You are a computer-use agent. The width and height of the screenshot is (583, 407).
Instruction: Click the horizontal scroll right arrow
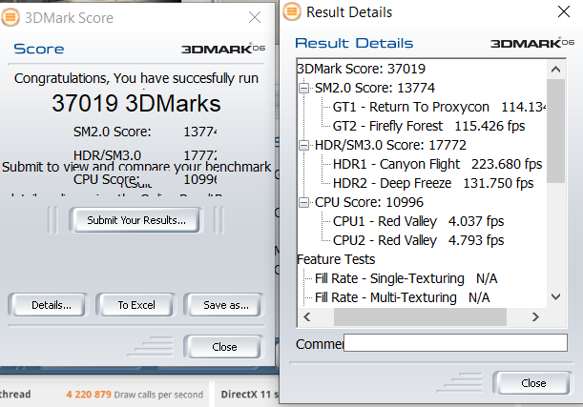click(535, 316)
